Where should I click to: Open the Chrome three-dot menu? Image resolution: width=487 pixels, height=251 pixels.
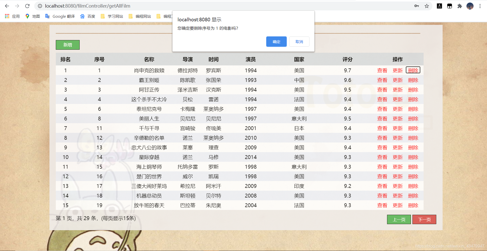pos(480,6)
